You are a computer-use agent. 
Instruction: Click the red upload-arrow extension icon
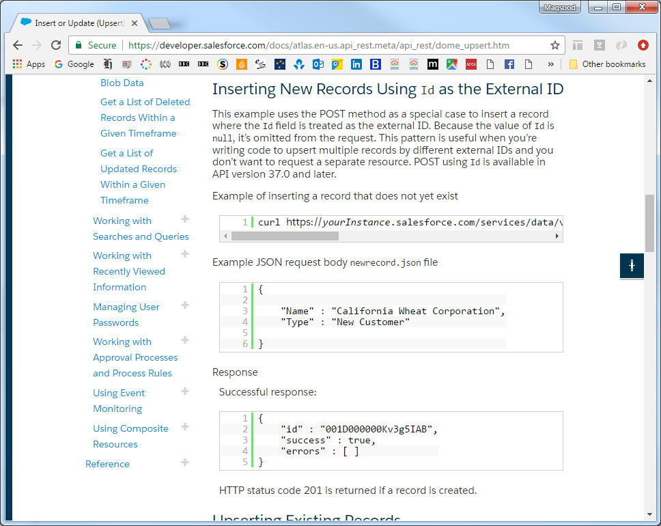point(643,44)
